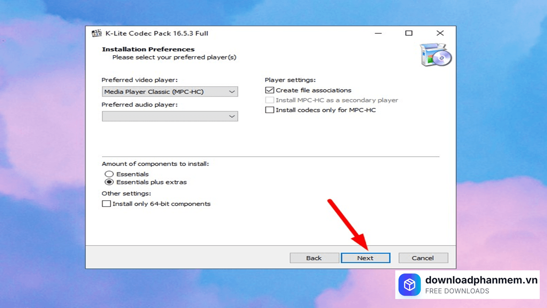Open the Preferred video player dropdown
The height and width of the screenshot is (308, 547).
coord(170,92)
